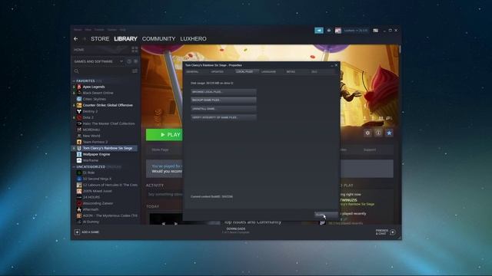Click Browse Local Files button
Viewport: 492px width, 276px height.
pyautogui.click(x=224, y=92)
